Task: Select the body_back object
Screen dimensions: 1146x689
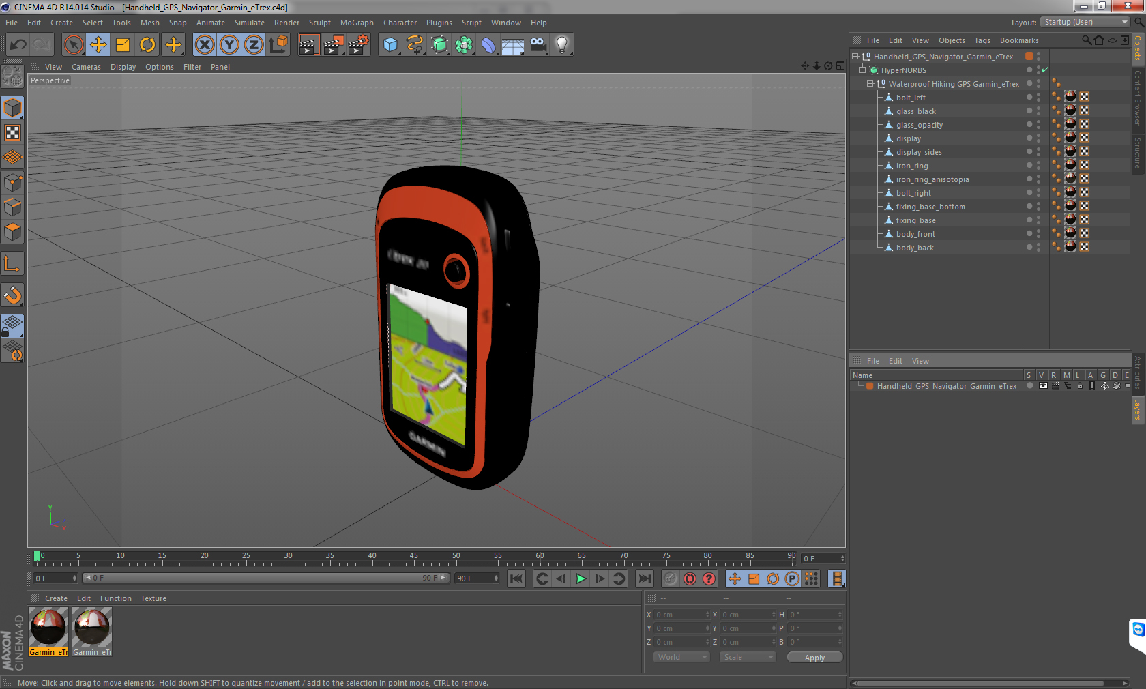Action: coord(915,248)
